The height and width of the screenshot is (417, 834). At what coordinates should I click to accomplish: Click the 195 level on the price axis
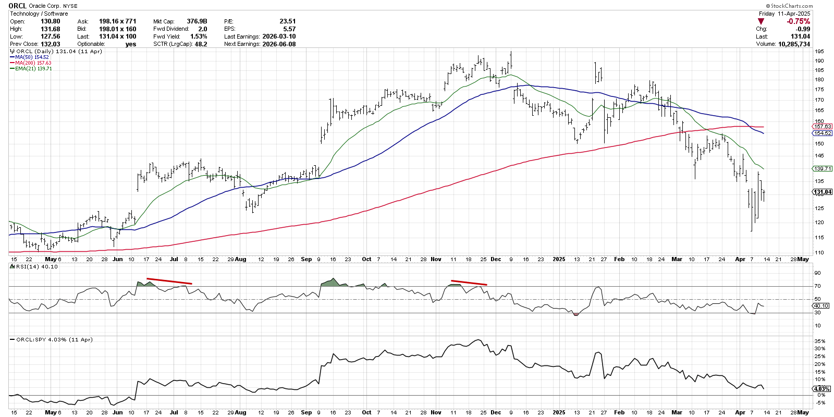click(819, 52)
